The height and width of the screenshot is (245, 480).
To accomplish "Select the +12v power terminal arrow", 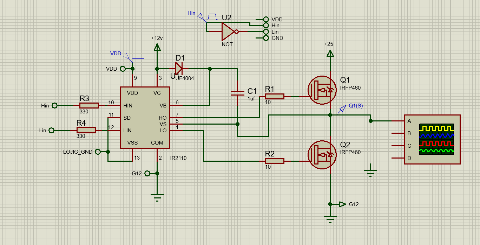I will click(157, 47).
